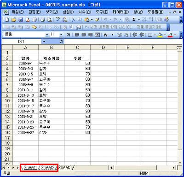Toggle align right
This screenshot has height=177, width=184.
pyautogui.click(x=91, y=35)
